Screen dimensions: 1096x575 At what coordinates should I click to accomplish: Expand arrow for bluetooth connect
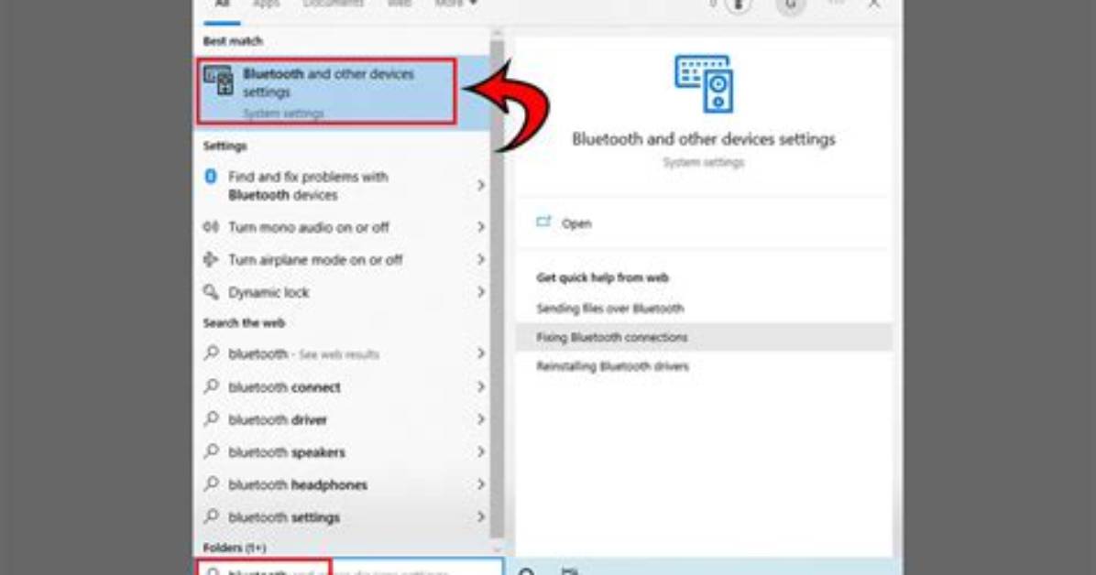481,386
